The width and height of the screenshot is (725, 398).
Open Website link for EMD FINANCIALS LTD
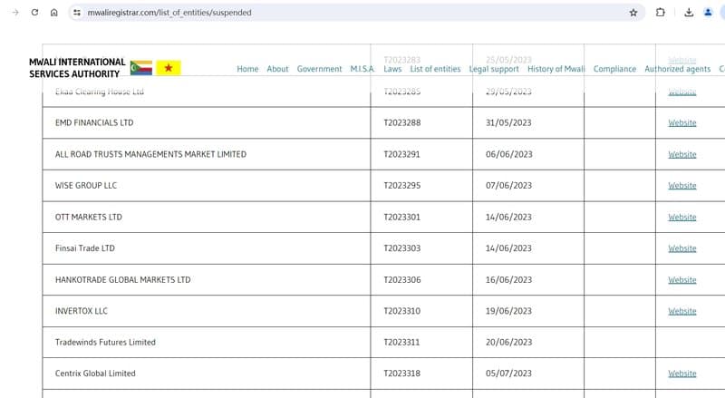coord(682,122)
